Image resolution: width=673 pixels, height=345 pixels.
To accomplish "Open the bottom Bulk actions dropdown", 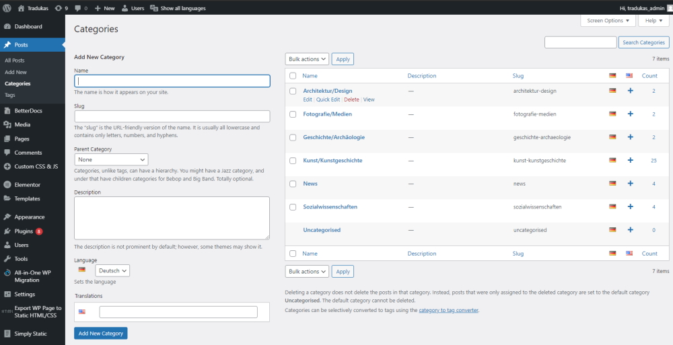I will 307,271.
